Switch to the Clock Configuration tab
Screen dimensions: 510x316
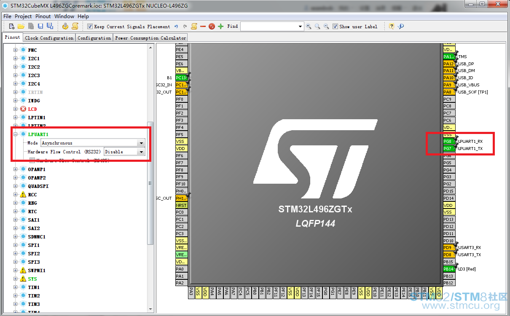coord(49,38)
